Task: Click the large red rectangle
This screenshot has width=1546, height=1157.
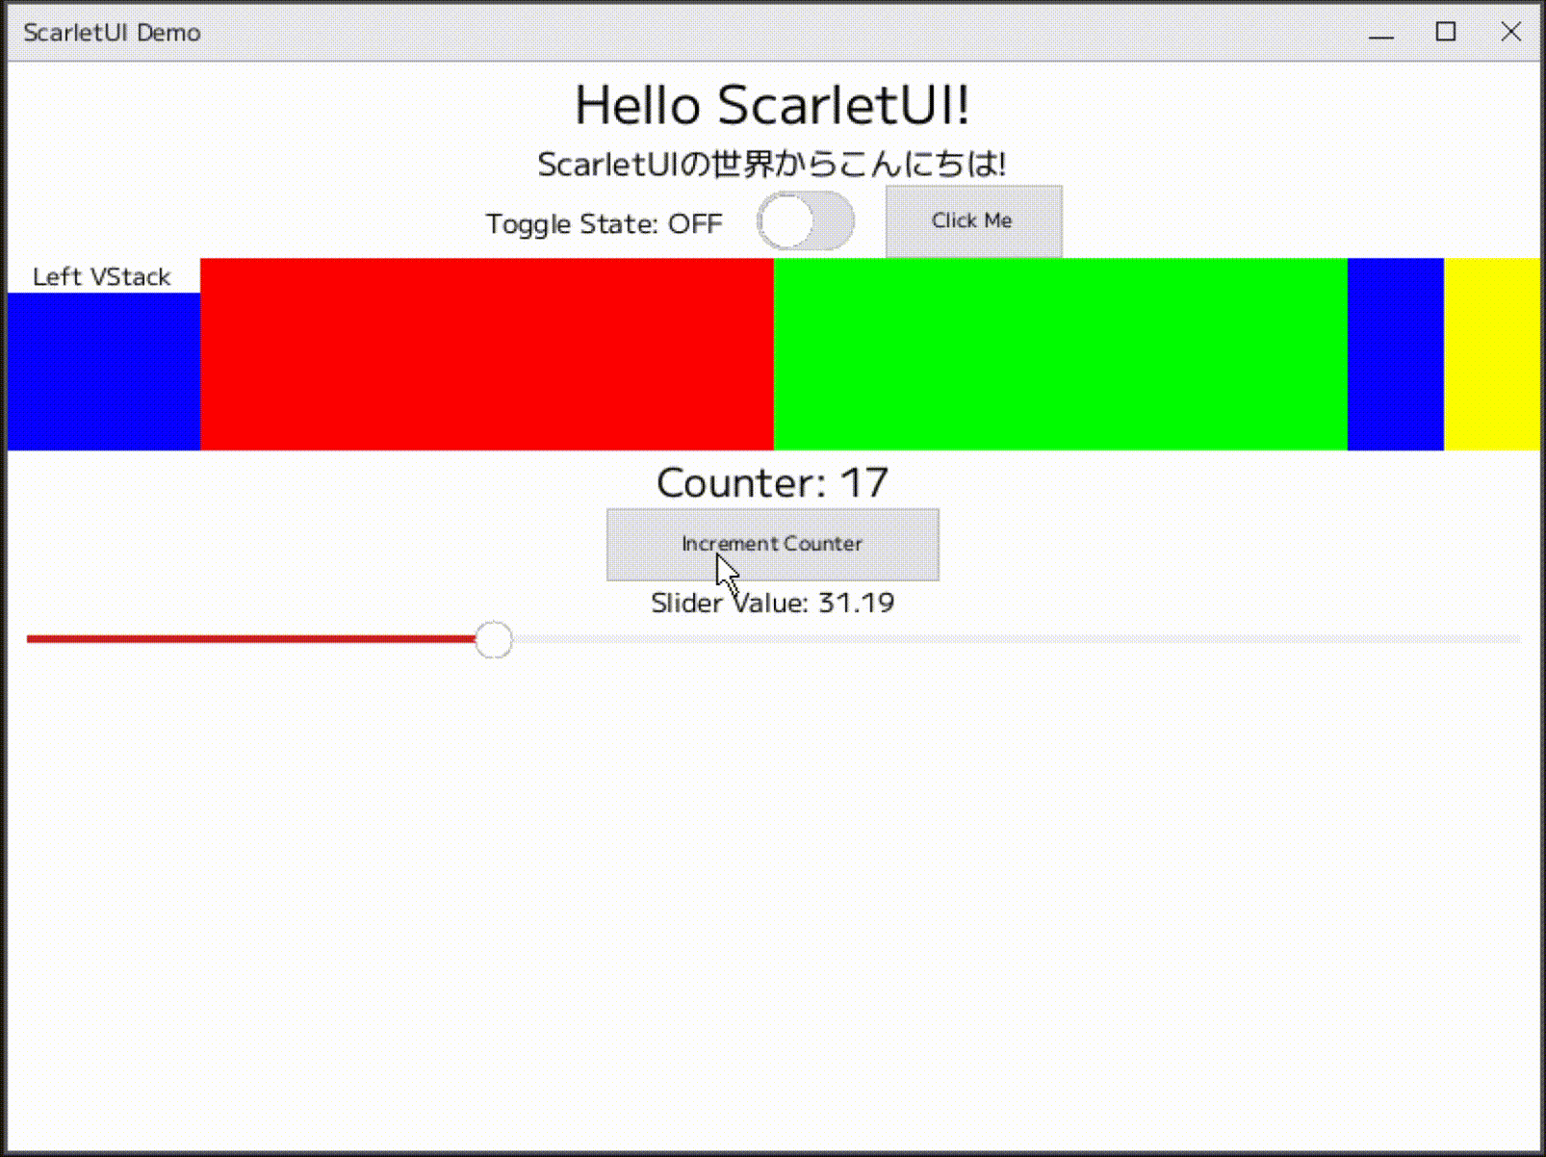Action: pyautogui.click(x=487, y=354)
